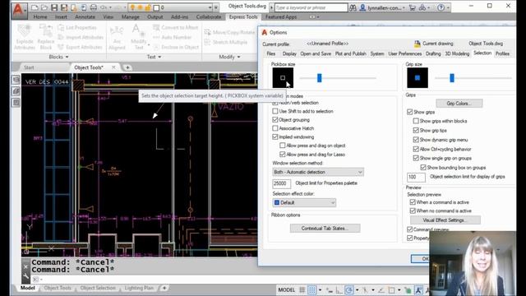Click the New drawing icon in Quick Access toolbar
This screenshot has height=296, width=526.
[x=35, y=7]
